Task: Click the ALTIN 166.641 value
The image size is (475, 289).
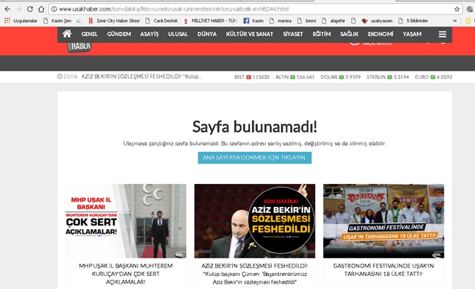Action: point(295,77)
